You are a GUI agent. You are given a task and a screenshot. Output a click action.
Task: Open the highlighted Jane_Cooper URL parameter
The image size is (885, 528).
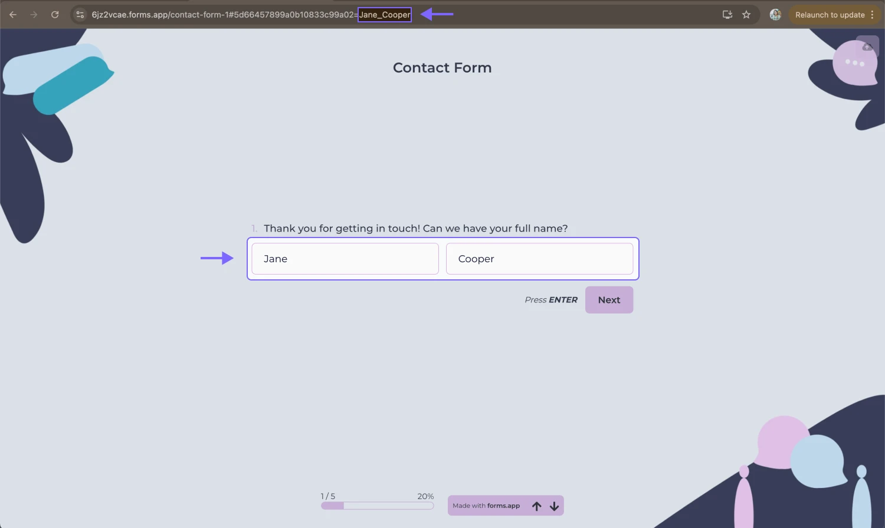coord(384,14)
